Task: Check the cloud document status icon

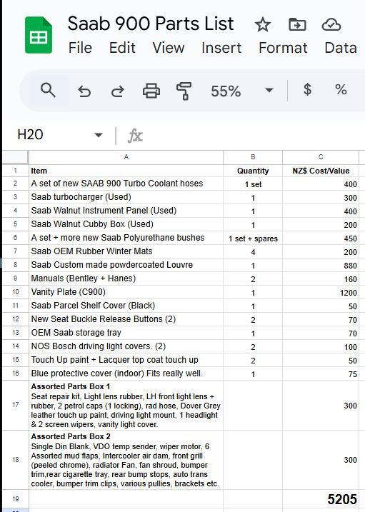Action: pyautogui.click(x=331, y=24)
